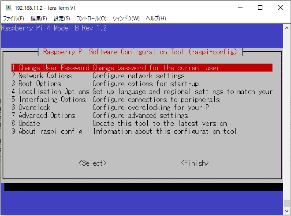
Task: Open the ヘルプ(H) menu
Action: 156,19
